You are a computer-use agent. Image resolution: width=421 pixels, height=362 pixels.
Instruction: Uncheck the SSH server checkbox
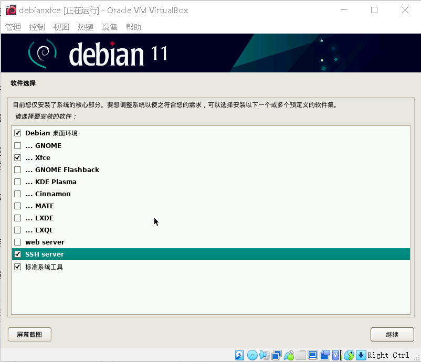(x=18, y=254)
